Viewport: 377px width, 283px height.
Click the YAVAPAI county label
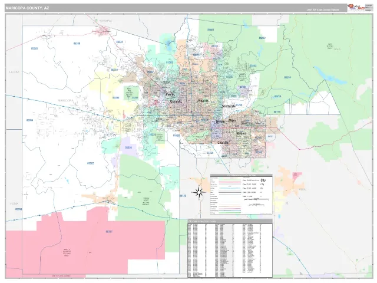pyautogui.click(x=106, y=21)
